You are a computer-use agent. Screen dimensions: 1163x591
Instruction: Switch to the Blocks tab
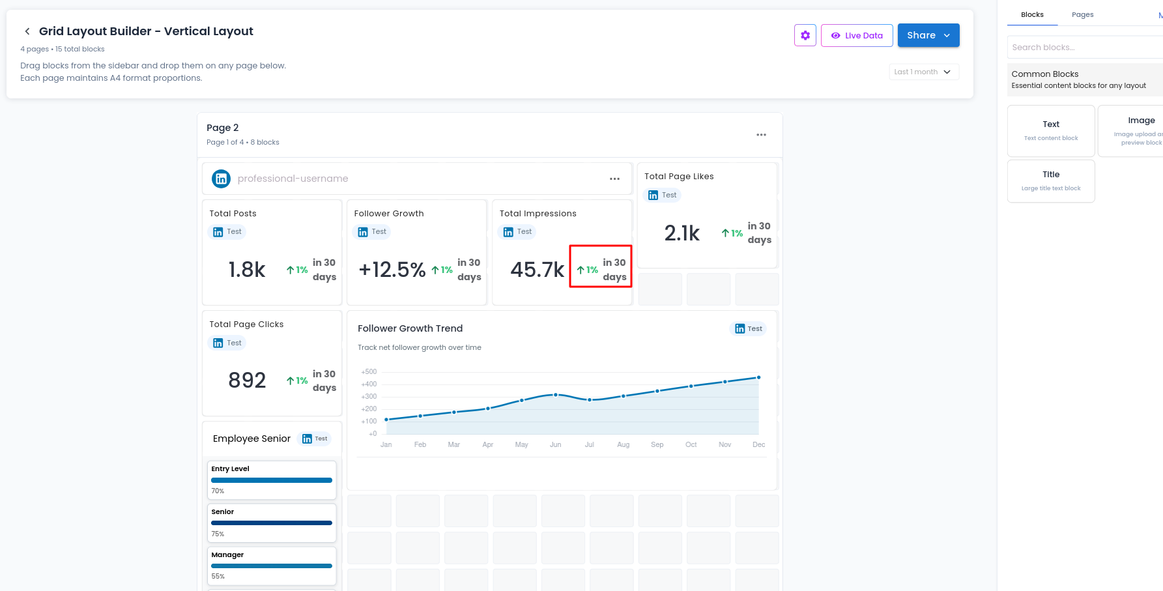click(1032, 14)
